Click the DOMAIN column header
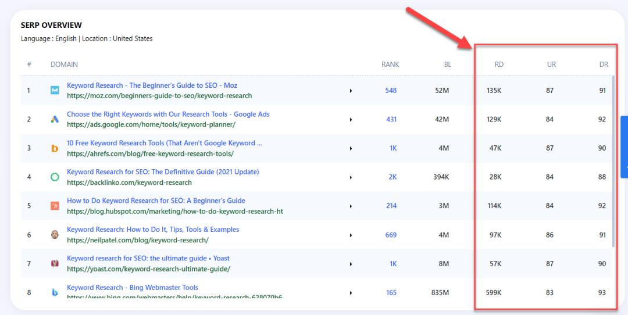This screenshot has width=628, height=315. [64, 64]
